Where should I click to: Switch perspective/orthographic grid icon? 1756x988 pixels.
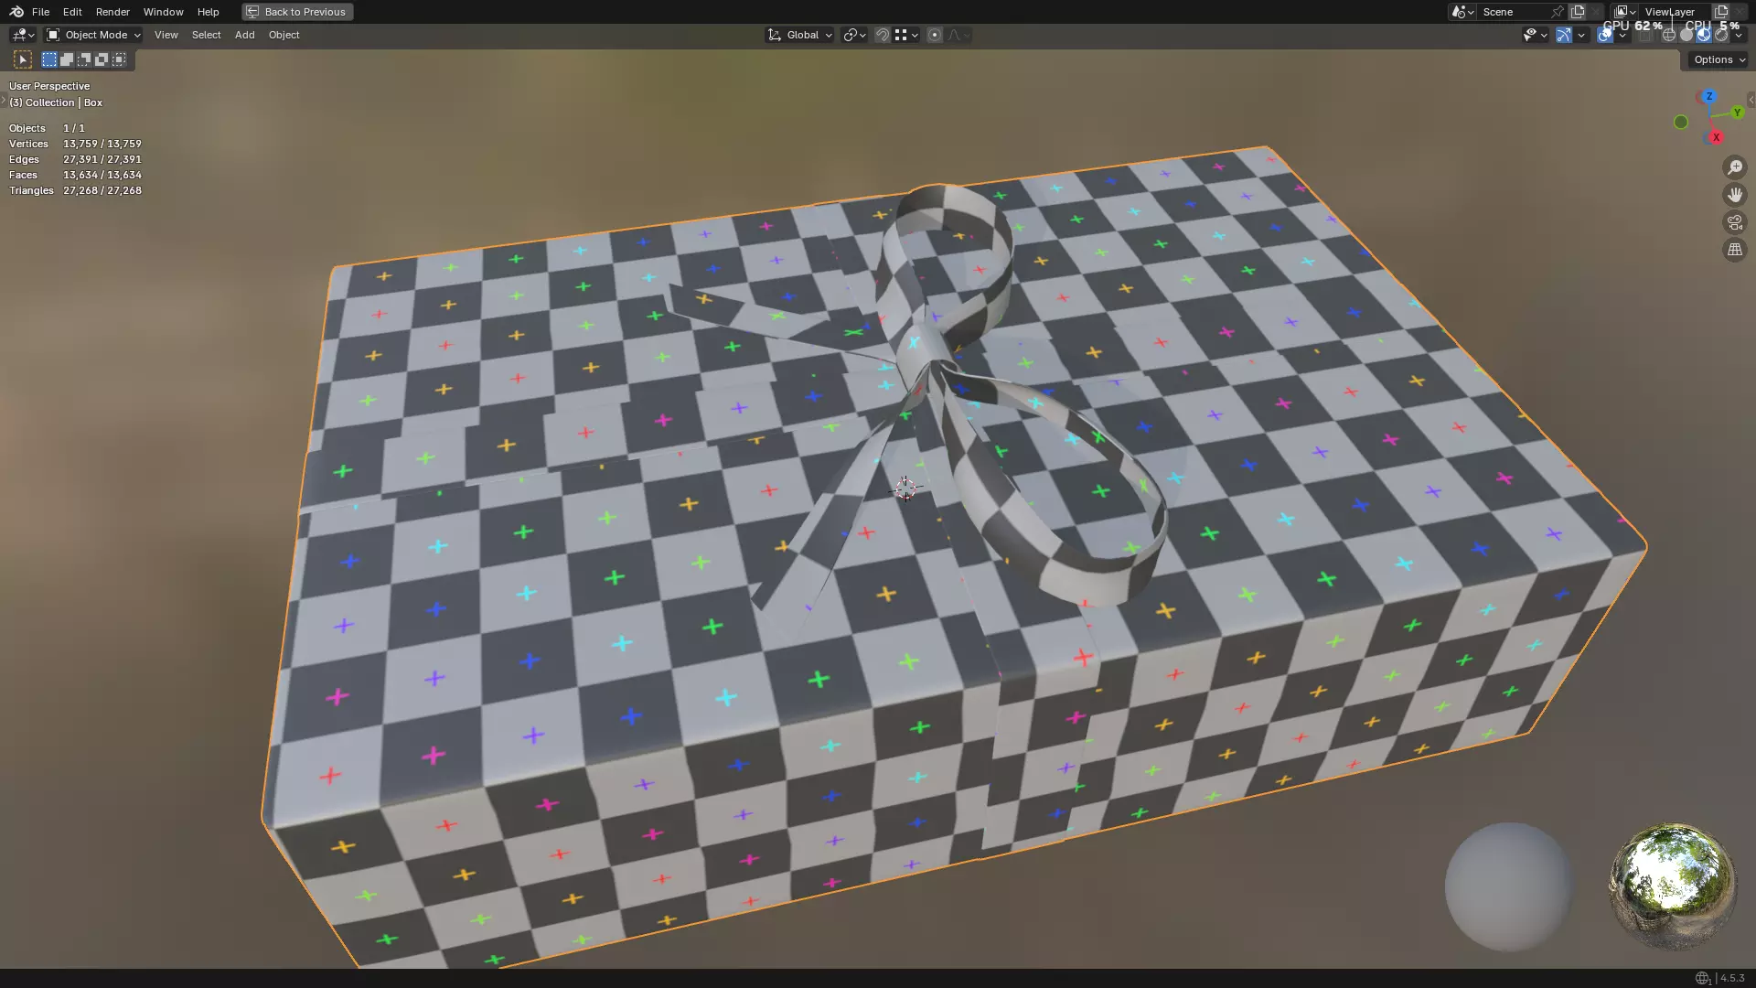pyautogui.click(x=1734, y=250)
